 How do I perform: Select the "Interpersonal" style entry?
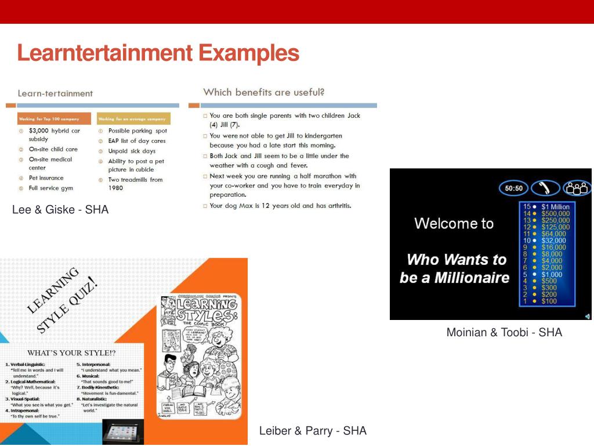pos(109,367)
